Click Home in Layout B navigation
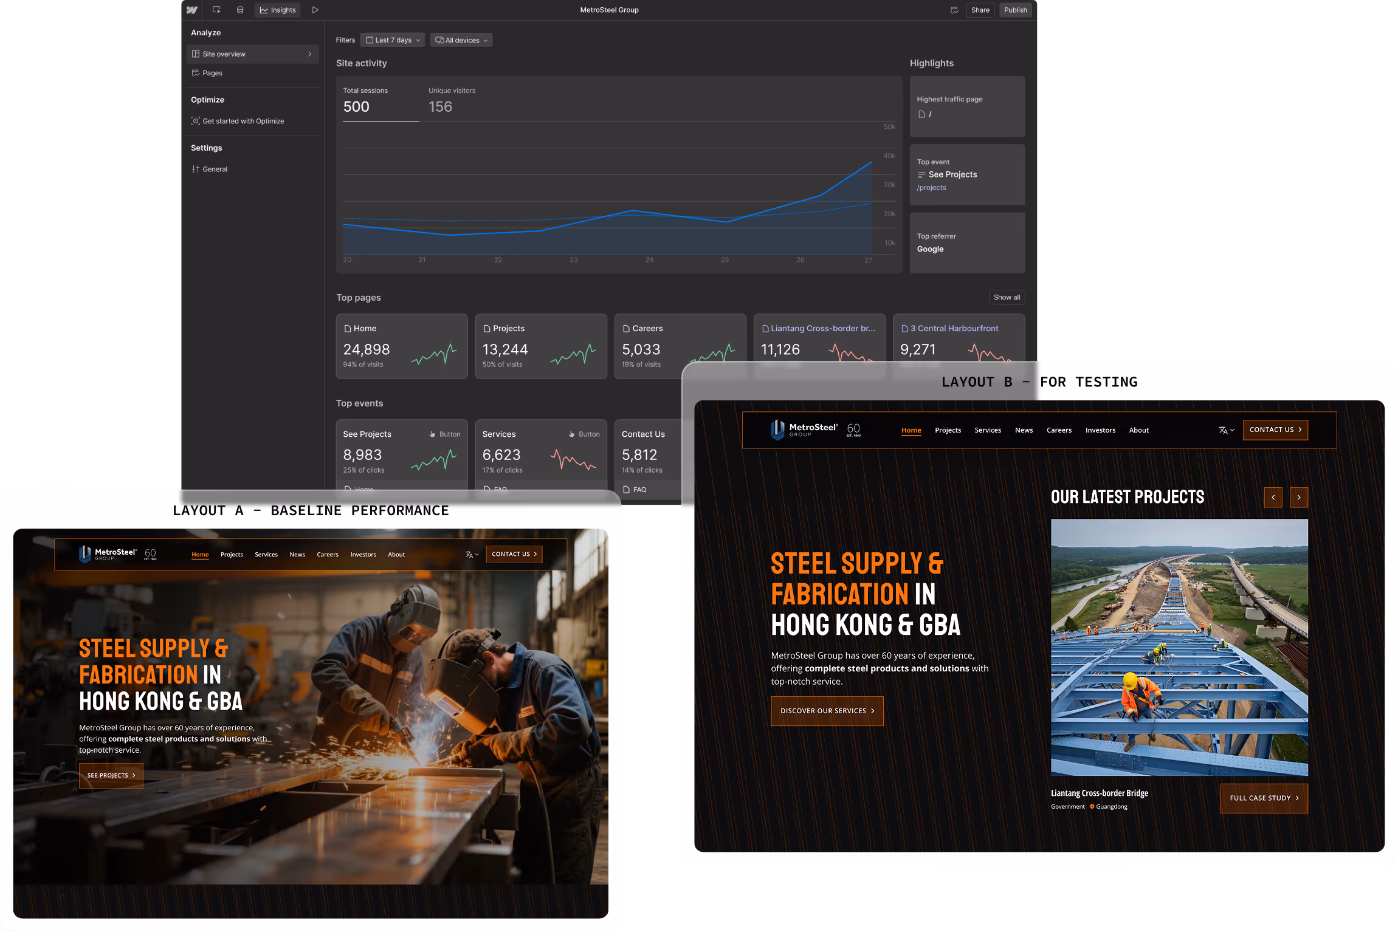Viewport: 1398px width, 932px height. pos(911,430)
